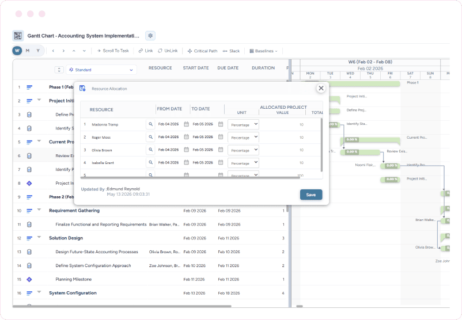The height and width of the screenshot is (320, 462).
Task: Open unit Percentage dropdown for Madonna Tramp
Action: 243,124
